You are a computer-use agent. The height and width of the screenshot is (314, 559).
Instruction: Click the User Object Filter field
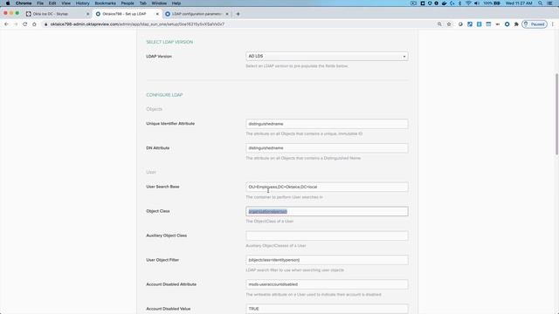(x=327, y=260)
